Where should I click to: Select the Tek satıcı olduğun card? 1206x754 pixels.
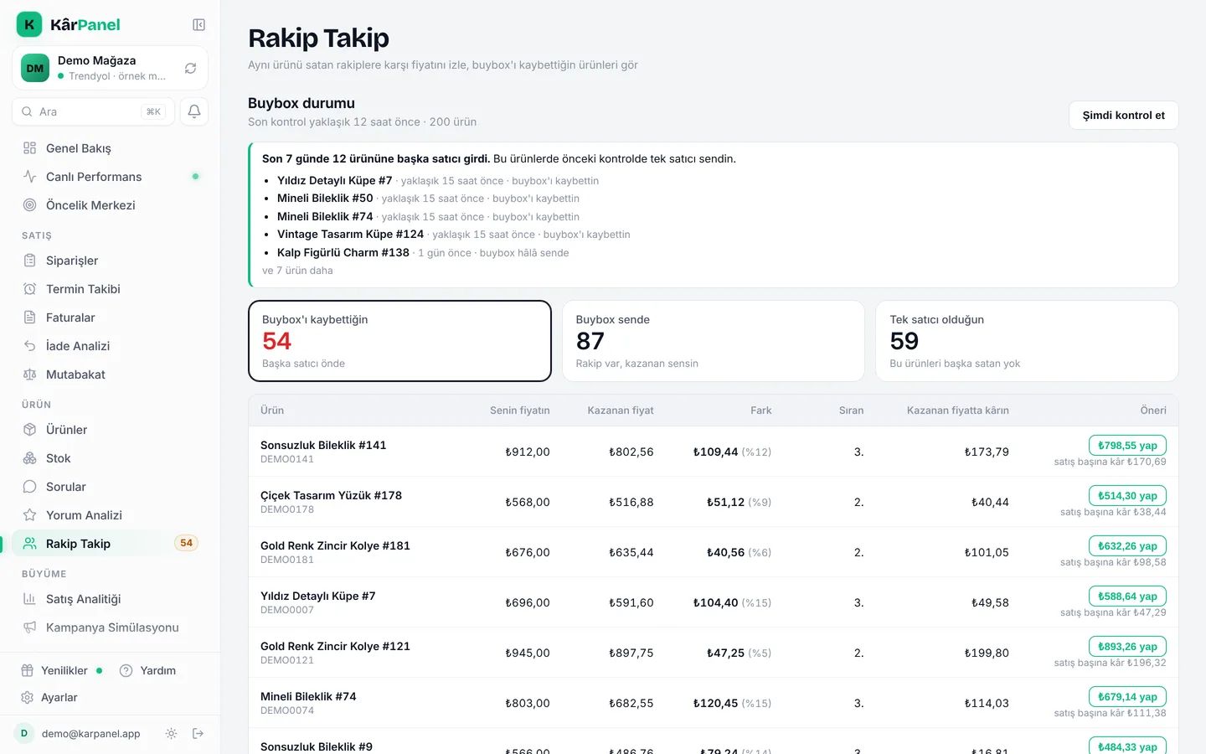(1027, 341)
